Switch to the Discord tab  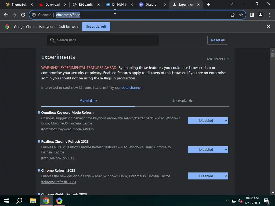(x=150, y=5)
